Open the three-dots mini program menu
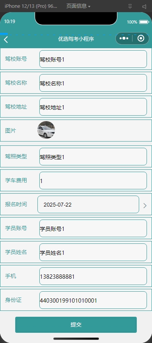 pos(124,38)
